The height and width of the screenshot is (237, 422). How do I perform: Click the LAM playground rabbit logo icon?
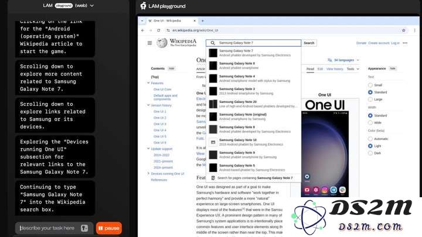coord(144,6)
